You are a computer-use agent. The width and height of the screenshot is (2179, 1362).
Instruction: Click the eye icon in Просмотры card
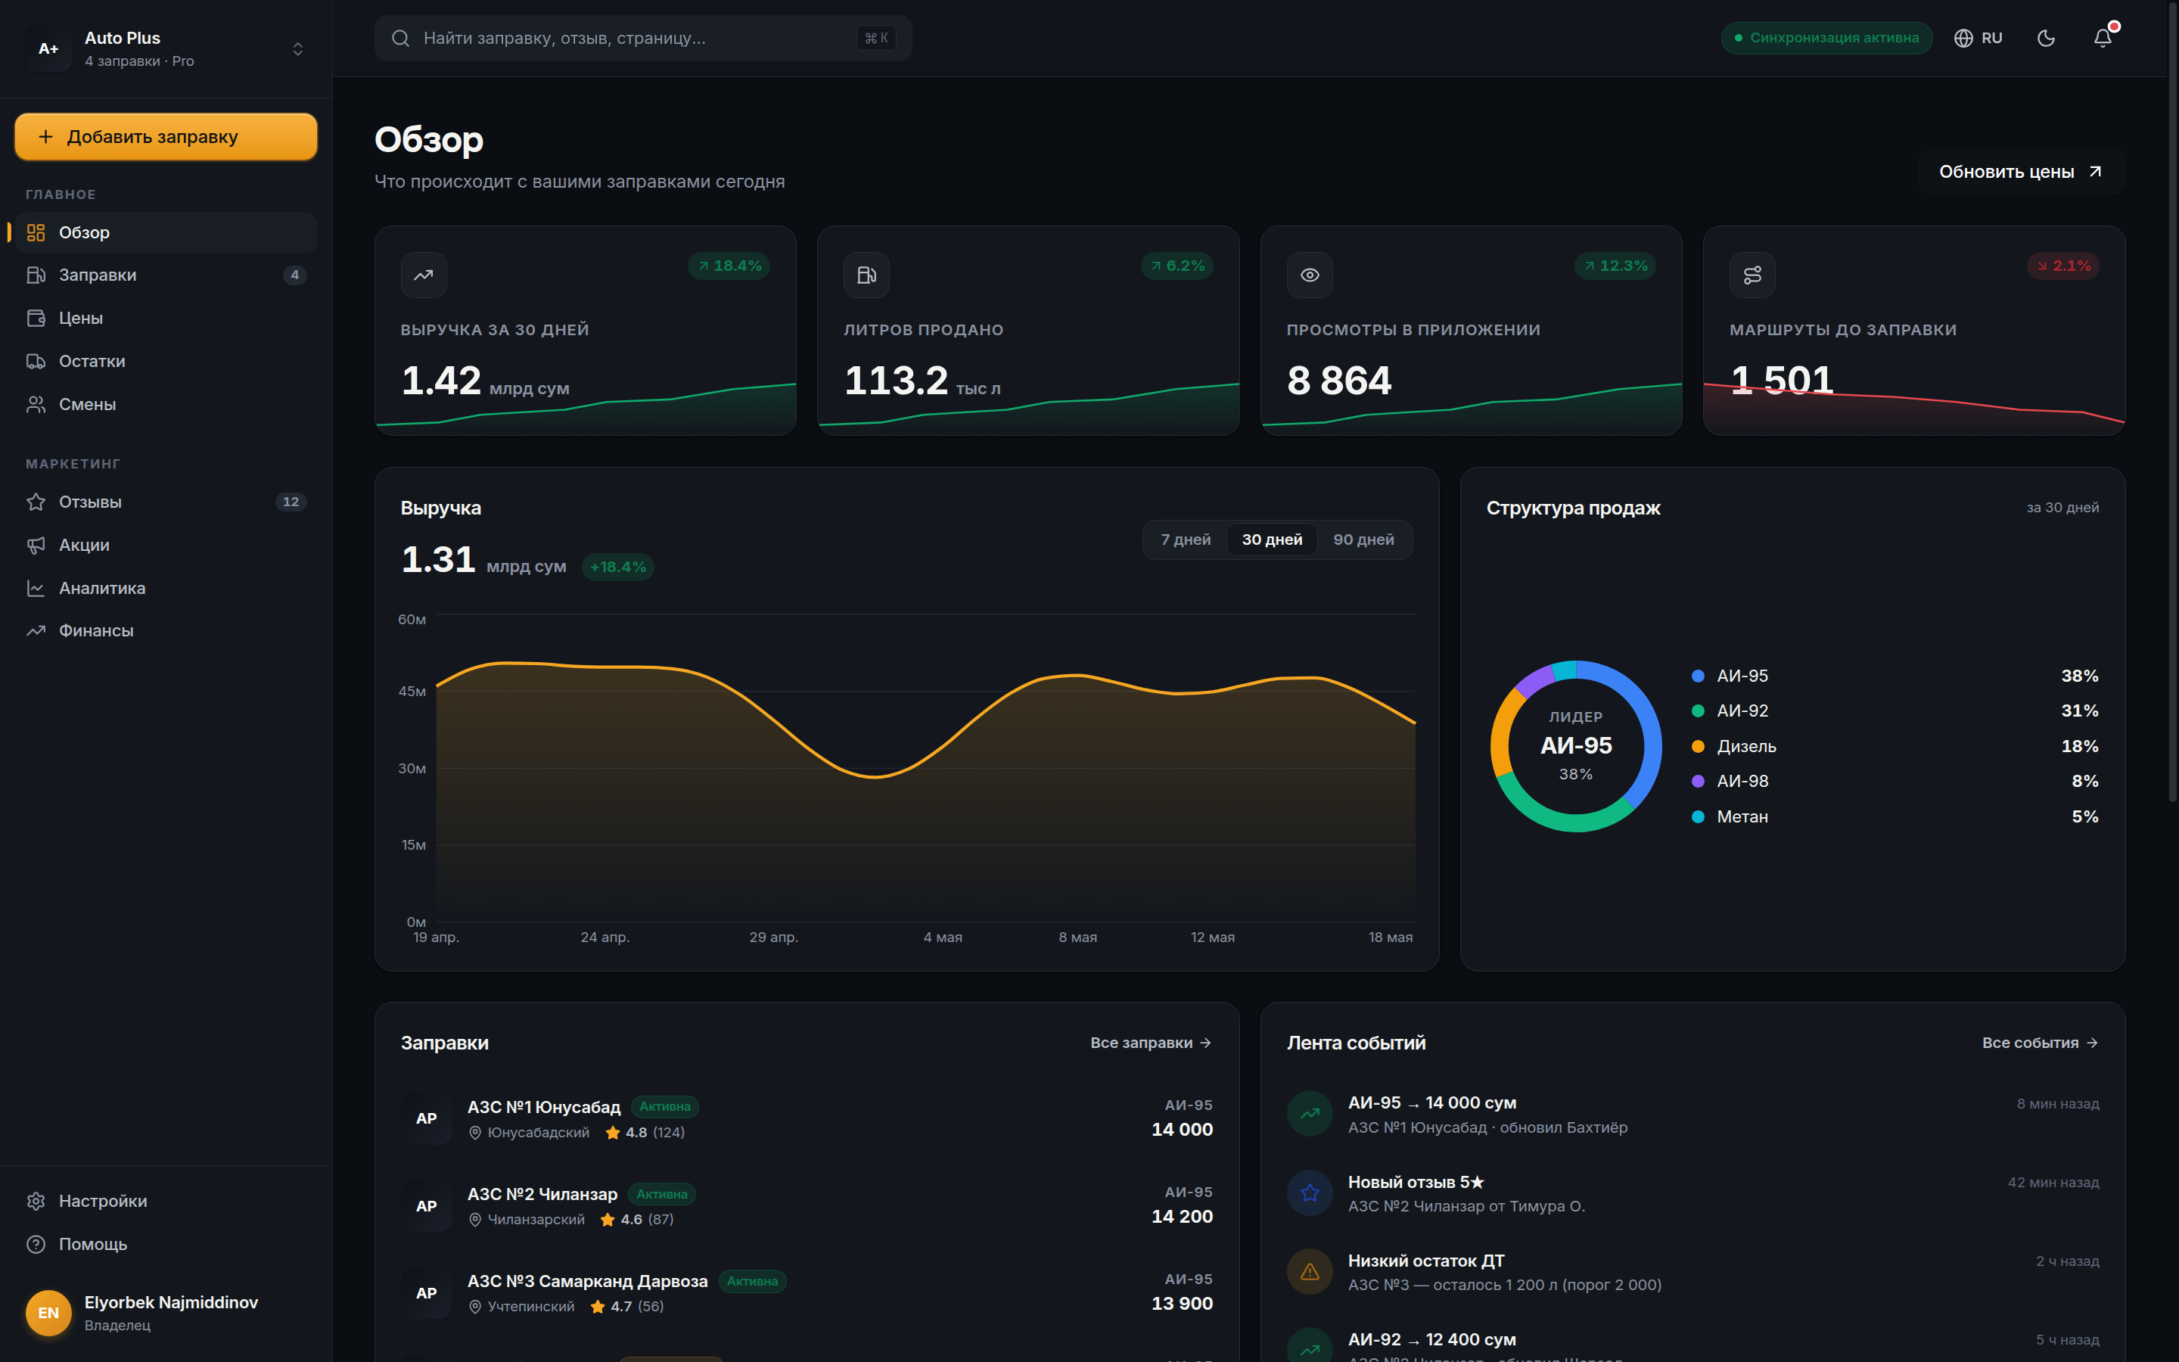[1309, 275]
